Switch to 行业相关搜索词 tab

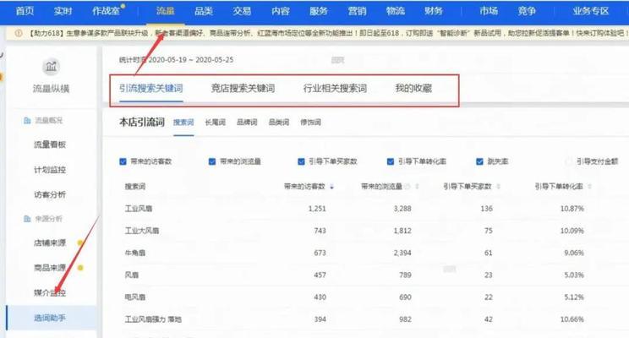[335, 88]
